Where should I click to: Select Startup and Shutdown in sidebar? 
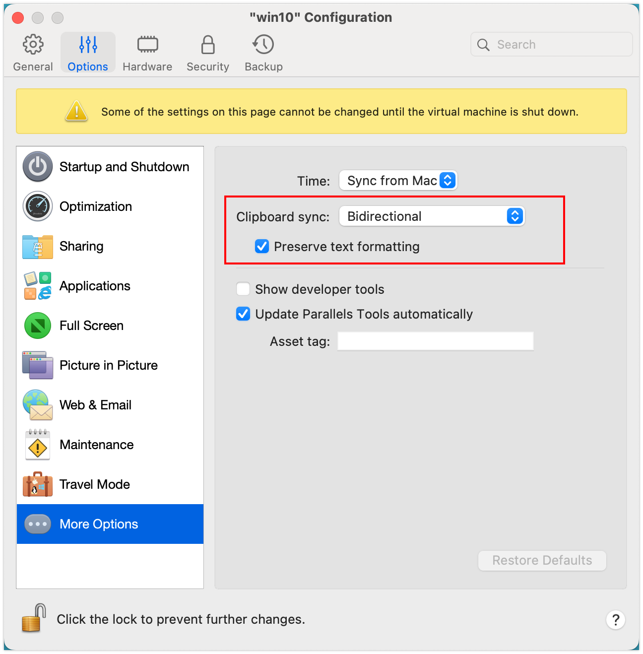click(x=125, y=167)
